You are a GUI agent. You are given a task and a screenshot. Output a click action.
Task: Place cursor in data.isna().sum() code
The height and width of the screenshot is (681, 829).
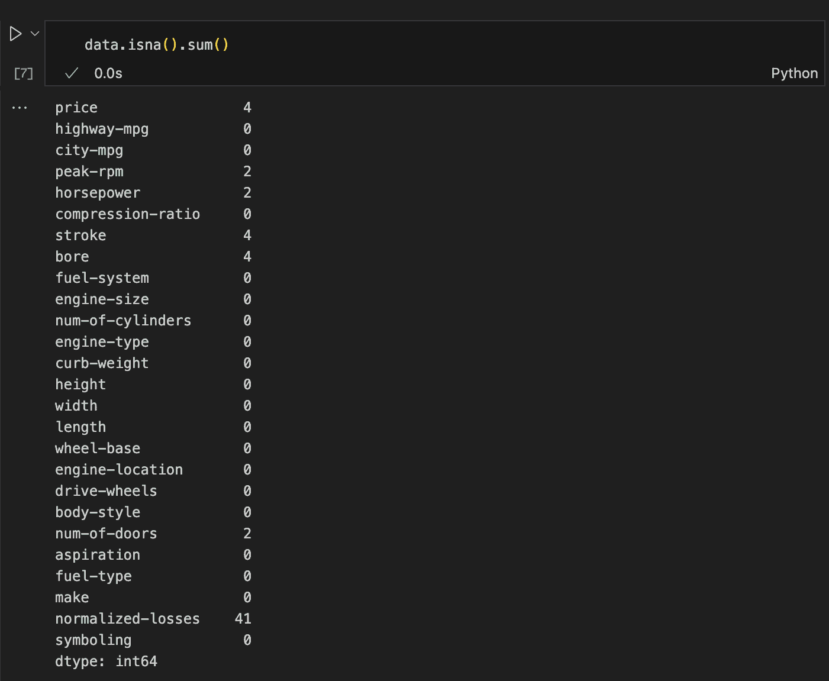pyautogui.click(x=157, y=44)
